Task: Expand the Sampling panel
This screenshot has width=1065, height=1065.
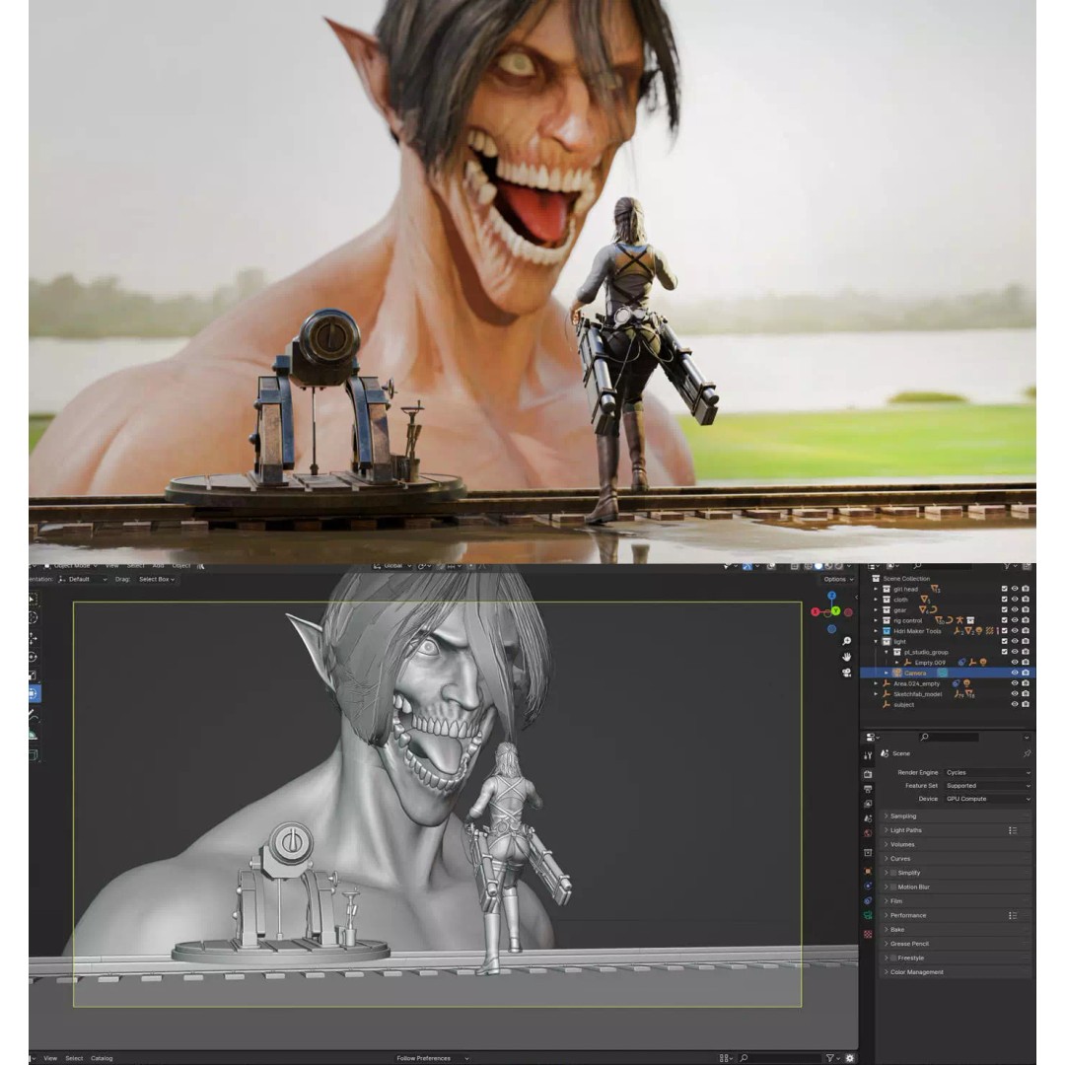Action: tap(956, 816)
